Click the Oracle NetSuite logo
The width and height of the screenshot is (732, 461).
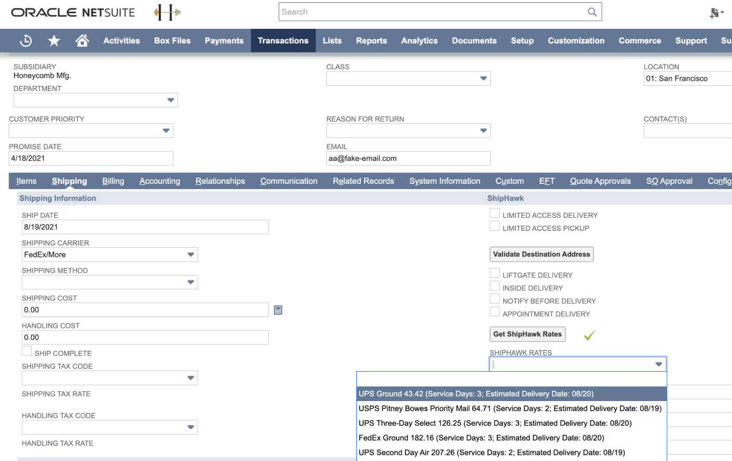[73, 12]
